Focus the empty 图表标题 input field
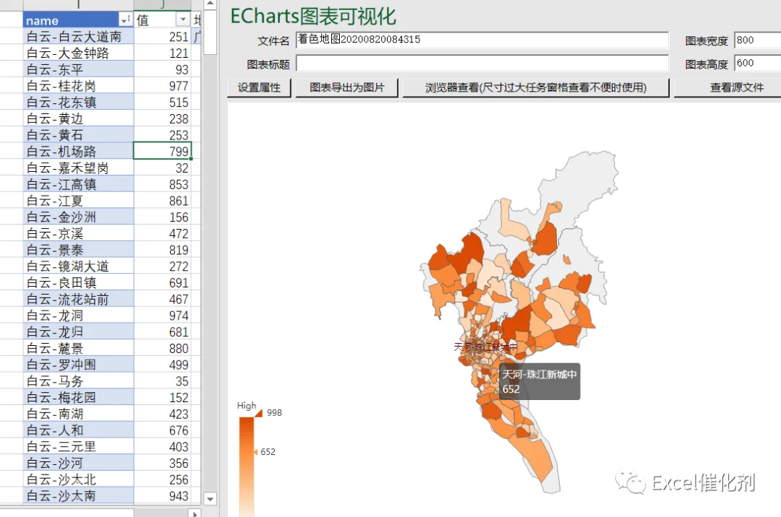 pyautogui.click(x=482, y=63)
